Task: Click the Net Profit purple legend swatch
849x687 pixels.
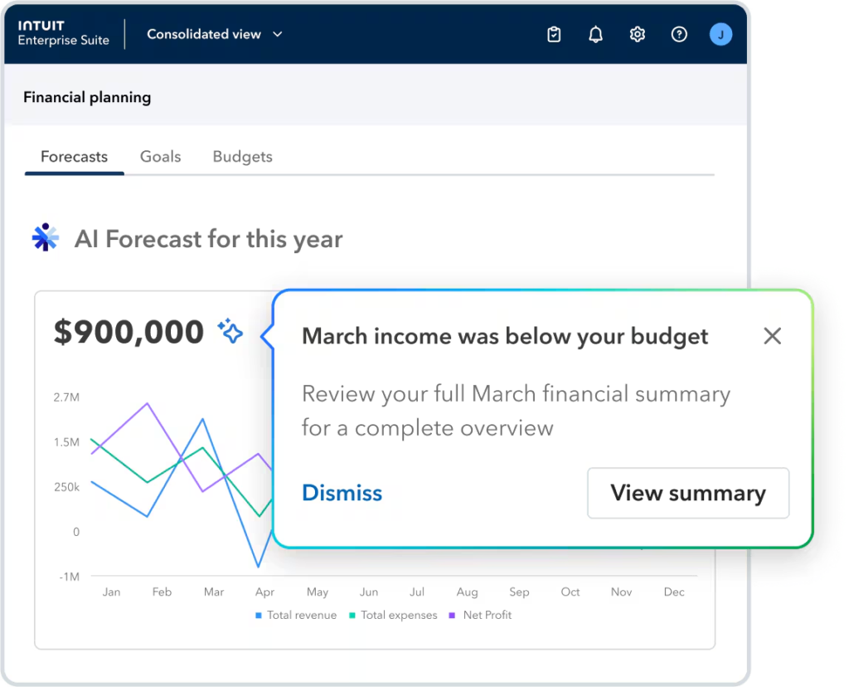Action: pyautogui.click(x=452, y=615)
